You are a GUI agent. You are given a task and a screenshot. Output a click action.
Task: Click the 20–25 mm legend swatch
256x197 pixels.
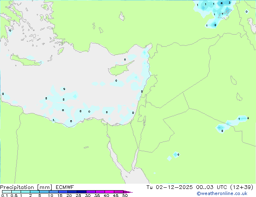tap(72, 192)
